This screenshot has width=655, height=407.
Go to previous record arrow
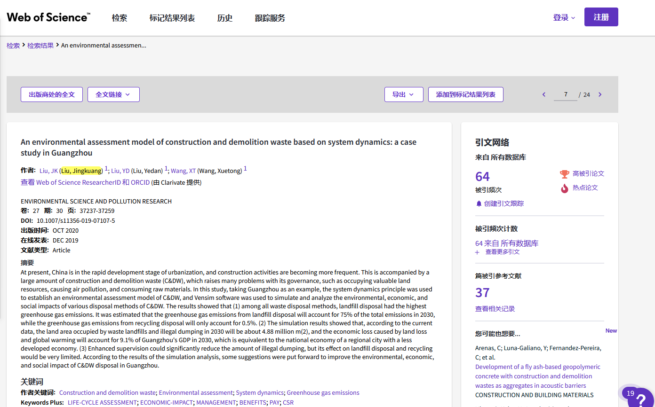click(x=544, y=94)
